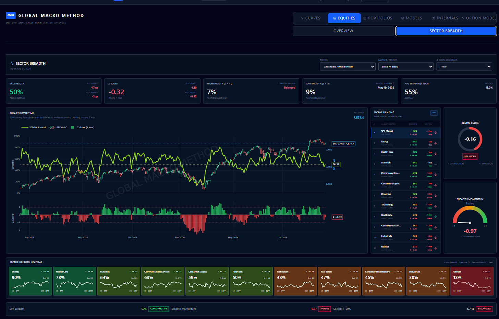Image resolution: width=499 pixels, height=319 pixels.
Task: Select the Utilities red heatmap tile
Action: click(x=472, y=281)
